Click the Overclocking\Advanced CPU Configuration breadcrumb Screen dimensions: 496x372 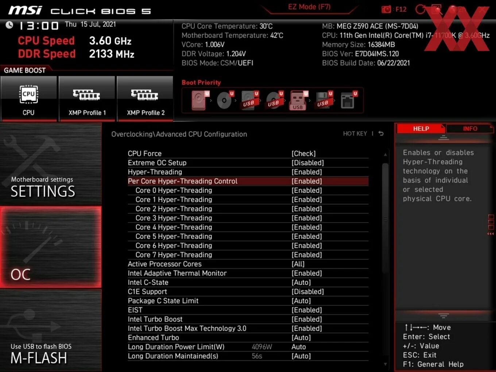click(x=179, y=134)
